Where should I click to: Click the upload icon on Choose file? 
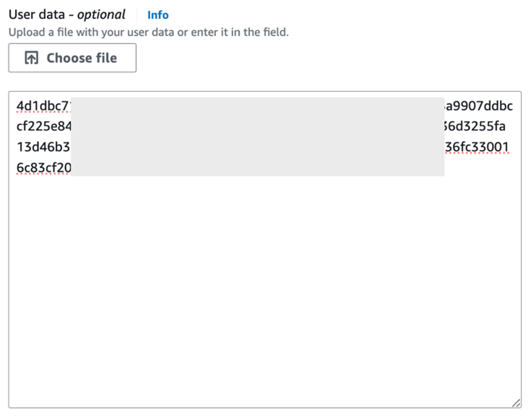pos(32,58)
